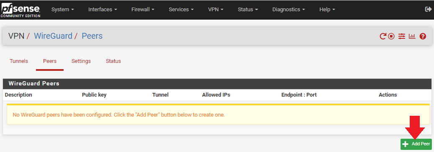
Task: Go to pfSense logo home page
Action: [x=21, y=10]
